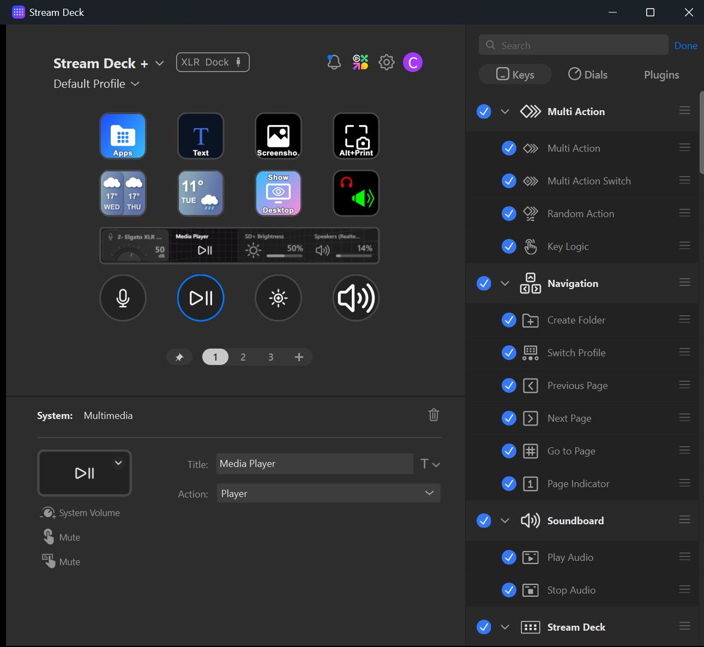Open the notifications bell
Screen dimensions: 704x647
point(334,62)
